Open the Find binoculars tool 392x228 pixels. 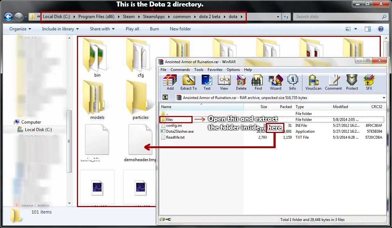(258, 82)
